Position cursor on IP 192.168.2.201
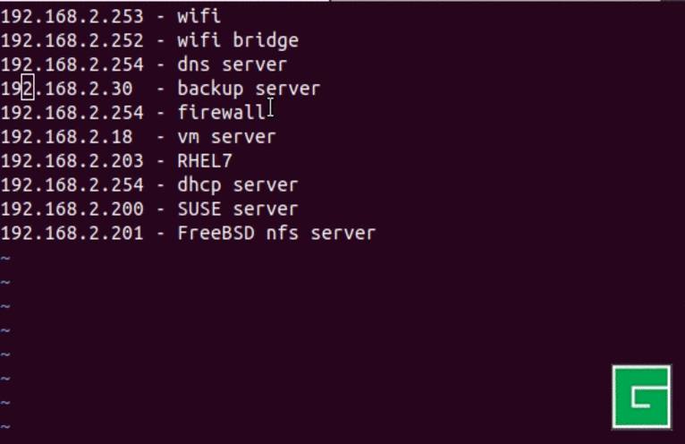Screen dimensions: 685x444 [72, 234]
